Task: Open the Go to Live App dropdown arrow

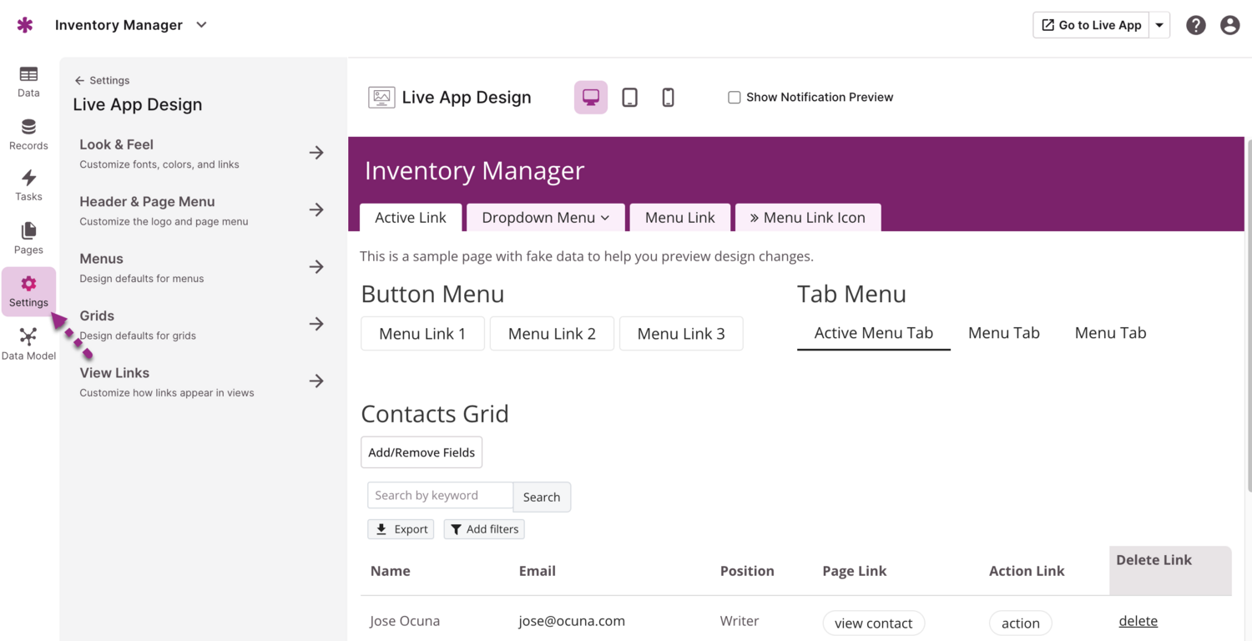Action: coord(1159,25)
